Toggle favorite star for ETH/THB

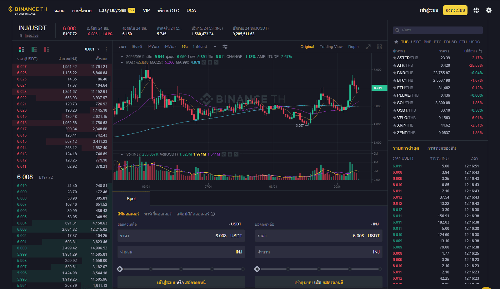click(395, 88)
